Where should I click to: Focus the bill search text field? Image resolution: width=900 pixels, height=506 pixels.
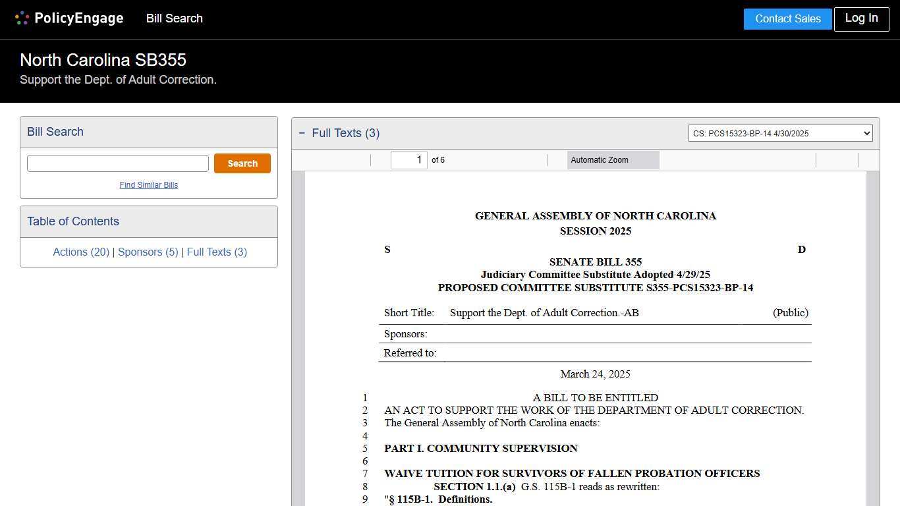(117, 163)
